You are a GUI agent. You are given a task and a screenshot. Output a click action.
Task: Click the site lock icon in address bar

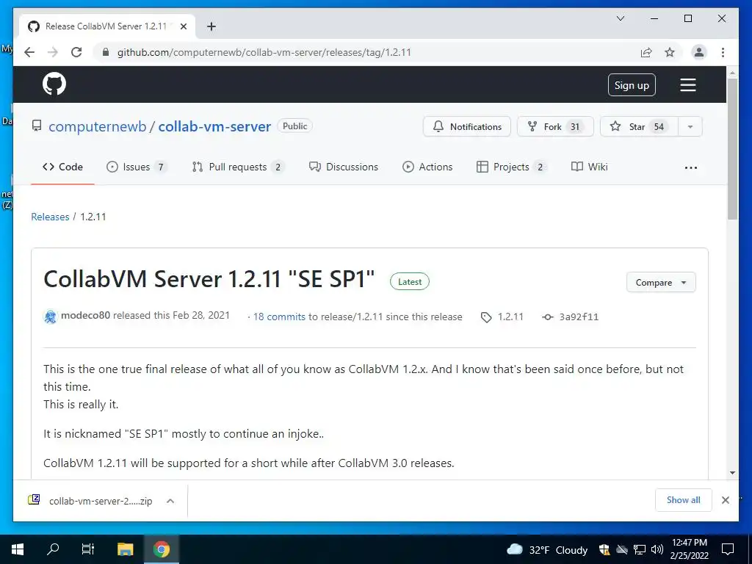point(106,52)
